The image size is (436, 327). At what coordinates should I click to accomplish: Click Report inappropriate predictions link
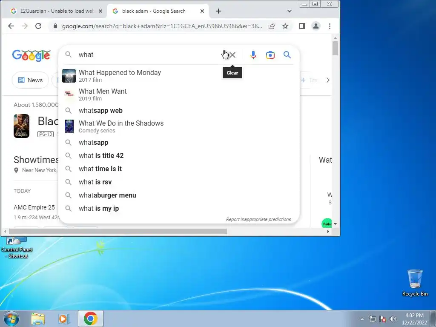258,219
